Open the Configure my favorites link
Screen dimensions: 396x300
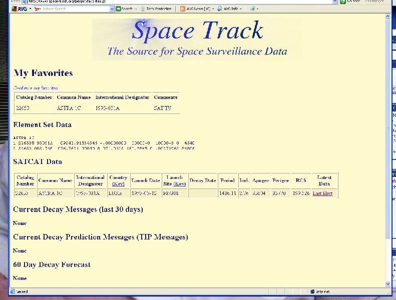(36, 88)
